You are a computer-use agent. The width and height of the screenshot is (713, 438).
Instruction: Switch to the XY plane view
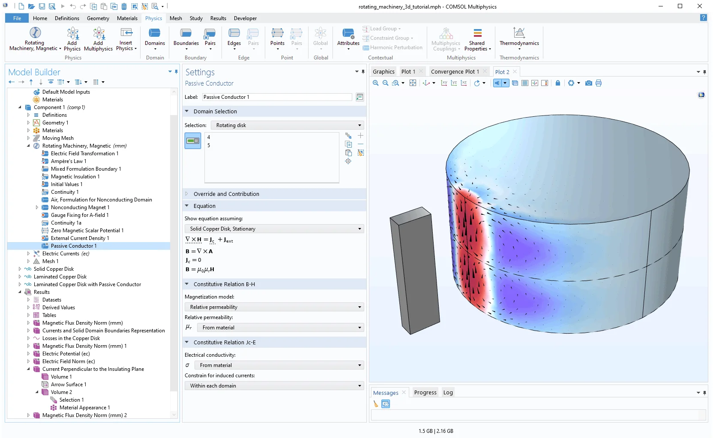[x=444, y=83]
